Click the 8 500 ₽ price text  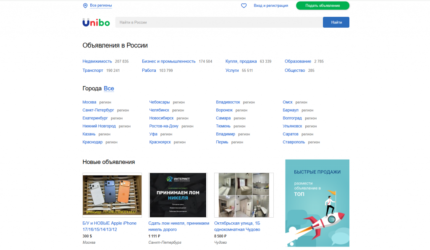220,236
